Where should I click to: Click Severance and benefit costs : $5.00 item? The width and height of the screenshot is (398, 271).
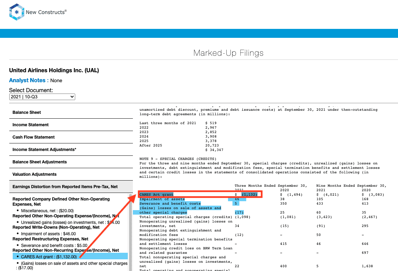tap(54, 246)
